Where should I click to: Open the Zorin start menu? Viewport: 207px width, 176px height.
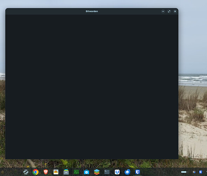(x=26, y=172)
